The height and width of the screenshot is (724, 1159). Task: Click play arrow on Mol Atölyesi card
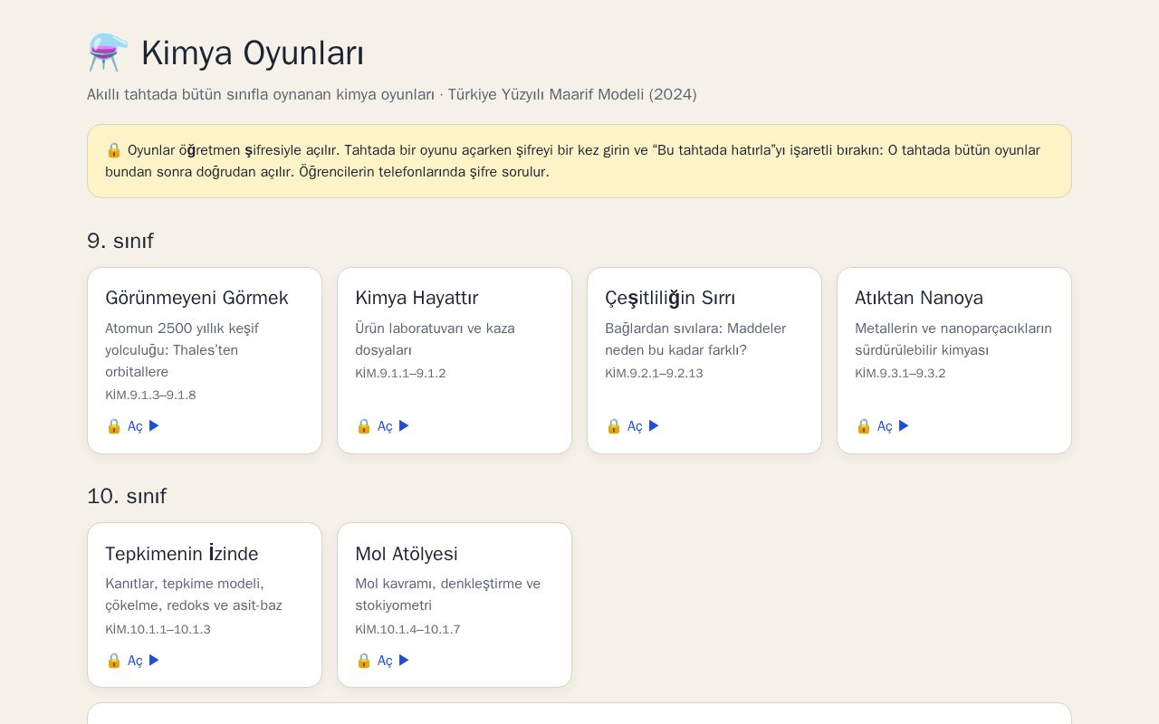(404, 661)
